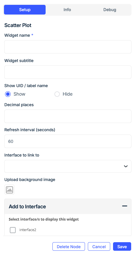The width and height of the screenshot is (134, 253).
Task: Check the interface2 checkbox
Action: (13, 230)
